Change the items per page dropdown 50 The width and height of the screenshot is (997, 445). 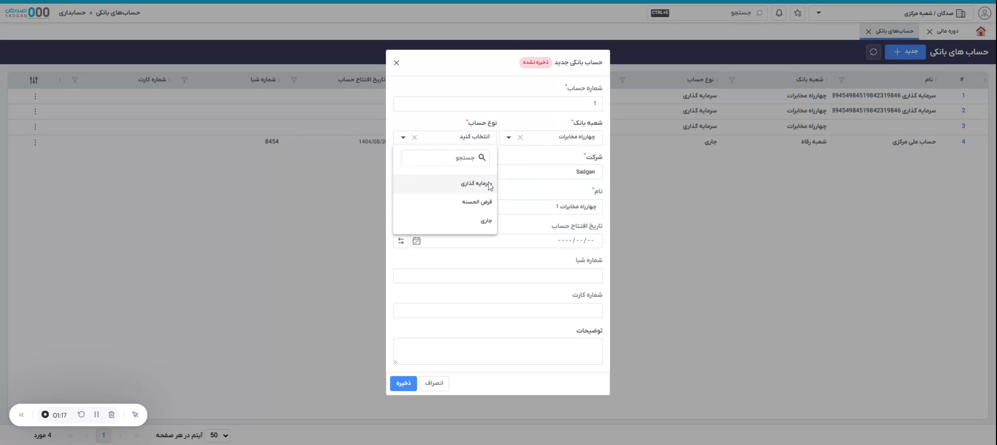point(218,436)
